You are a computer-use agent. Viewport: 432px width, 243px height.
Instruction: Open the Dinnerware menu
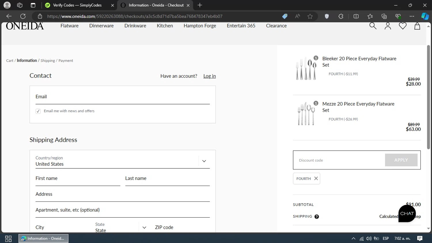(101, 26)
